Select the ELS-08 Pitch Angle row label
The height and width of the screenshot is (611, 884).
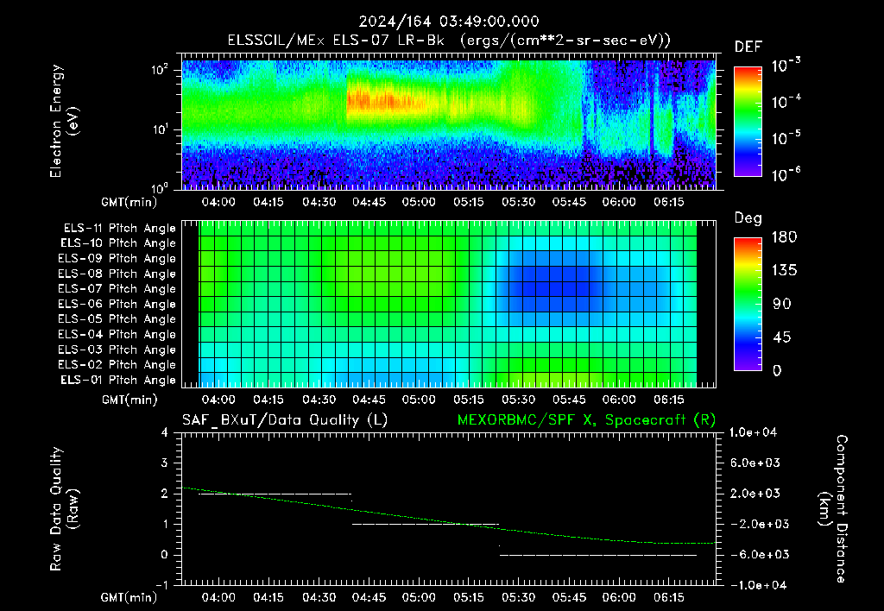[x=117, y=274]
